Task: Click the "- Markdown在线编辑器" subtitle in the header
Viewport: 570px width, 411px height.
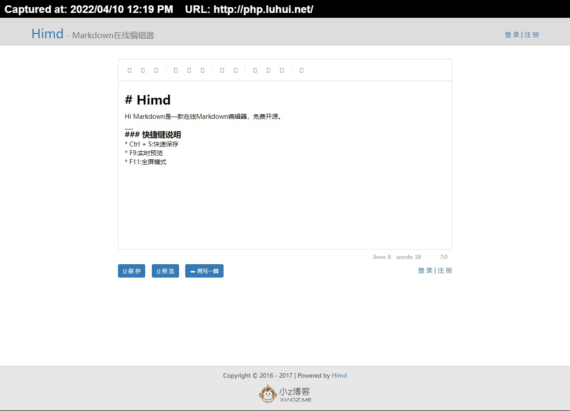Action: (x=110, y=35)
